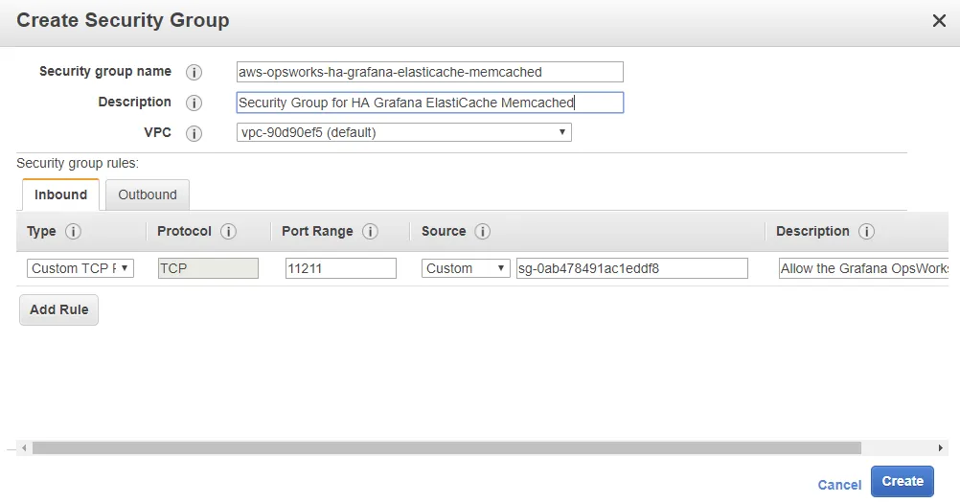Click the Cancel link
Screen dimensions: 960x503
839,485
